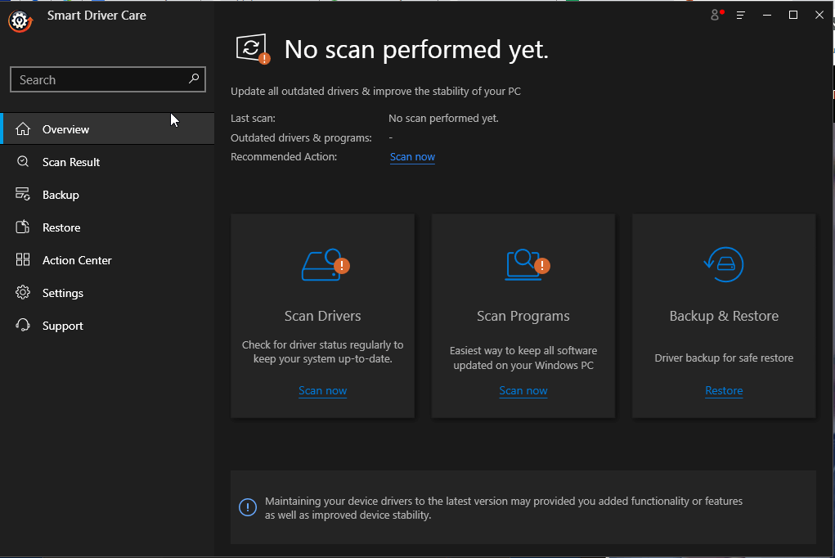Click Scan now next to Recommended Action
The width and height of the screenshot is (835, 558).
point(412,156)
